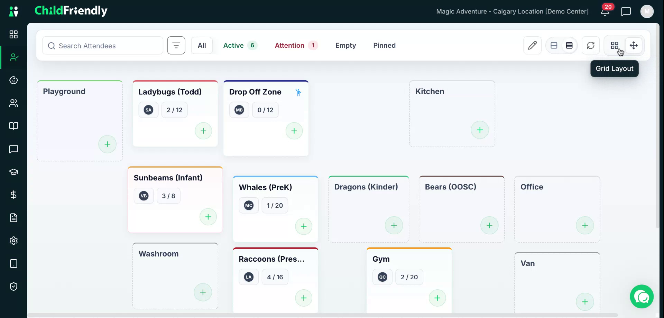This screenshot has width=664, height=318.
Task: Open the shield icon in sidebar
Action: [x=13, y=287]
